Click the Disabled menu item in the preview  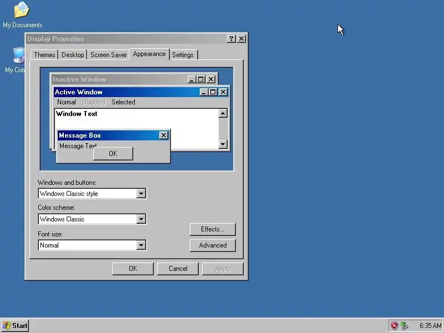(x=94, y=102)
